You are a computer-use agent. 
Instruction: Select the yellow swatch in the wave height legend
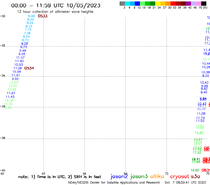[x=158, y=3]
